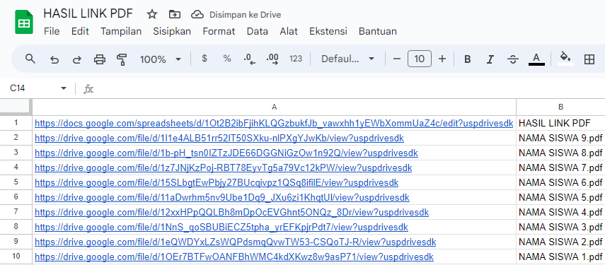Select the row 5 header
This screenshot has height=265, width=605.
16,182
